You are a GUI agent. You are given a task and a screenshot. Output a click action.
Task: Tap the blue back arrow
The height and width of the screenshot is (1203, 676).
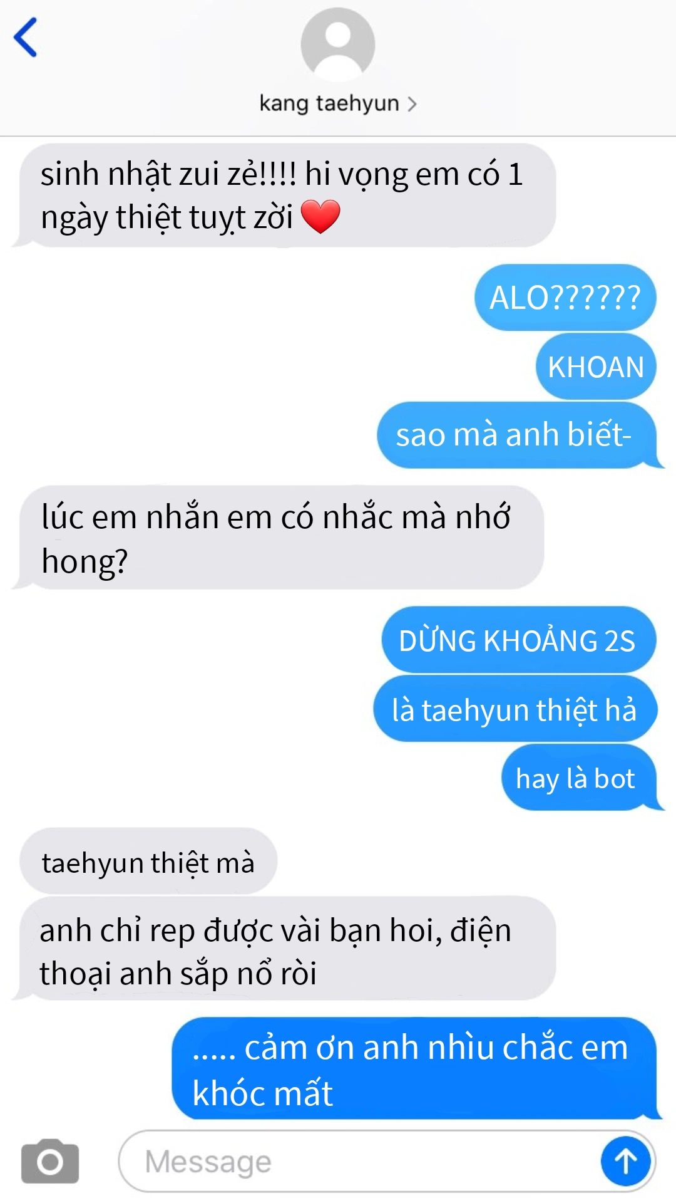tap(26, 38)
